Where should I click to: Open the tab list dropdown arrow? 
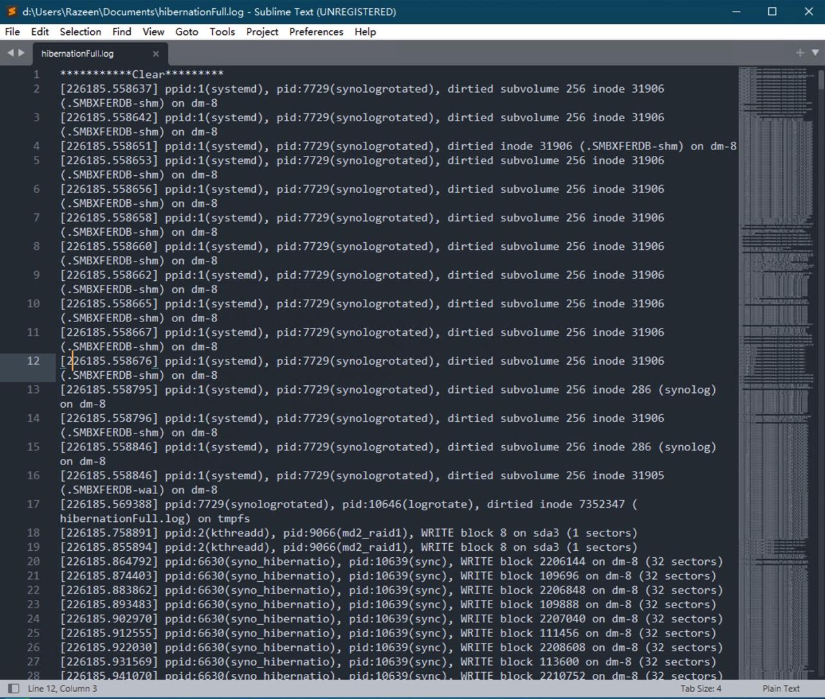click(x=815, y=53)
